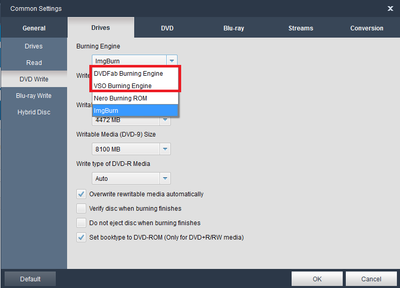Viewport: 400px width, 288px height.
Task: Click the Burning Engine combo box showing ImgBurn
Action: click(x=134, y=61)
